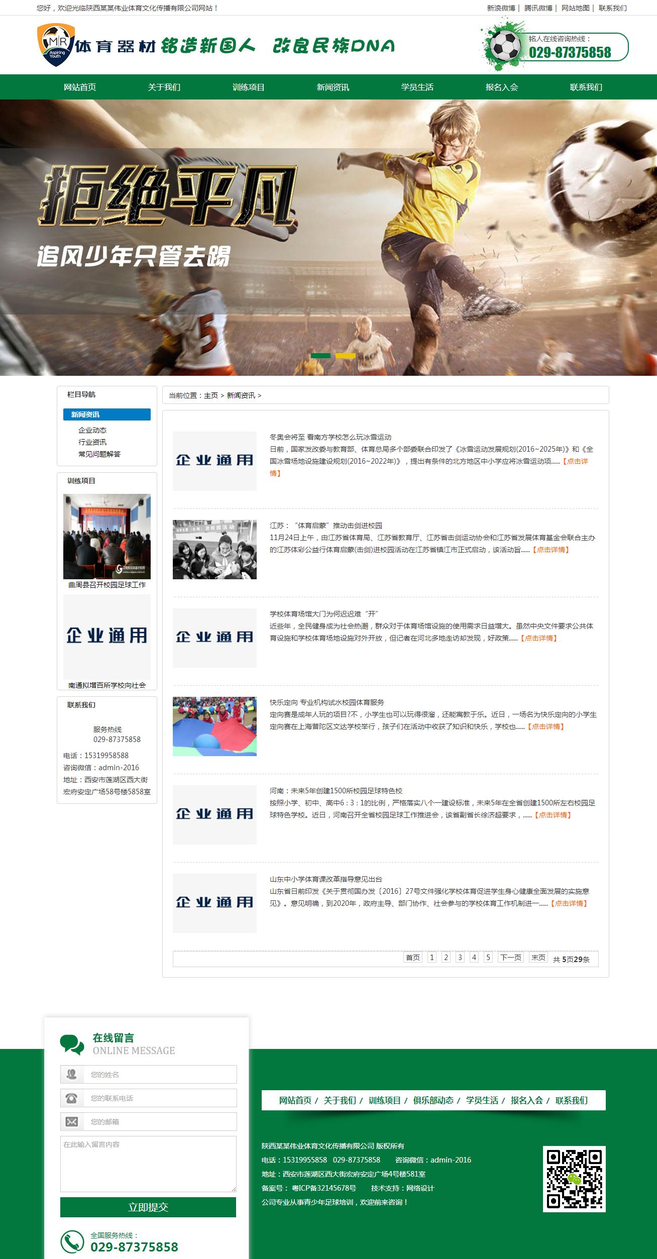The height and width of the screenshot is (1259, 657).
Task: Click 点击详情 for the 江苏 fencing article
Action: click(x=551, y=550)
